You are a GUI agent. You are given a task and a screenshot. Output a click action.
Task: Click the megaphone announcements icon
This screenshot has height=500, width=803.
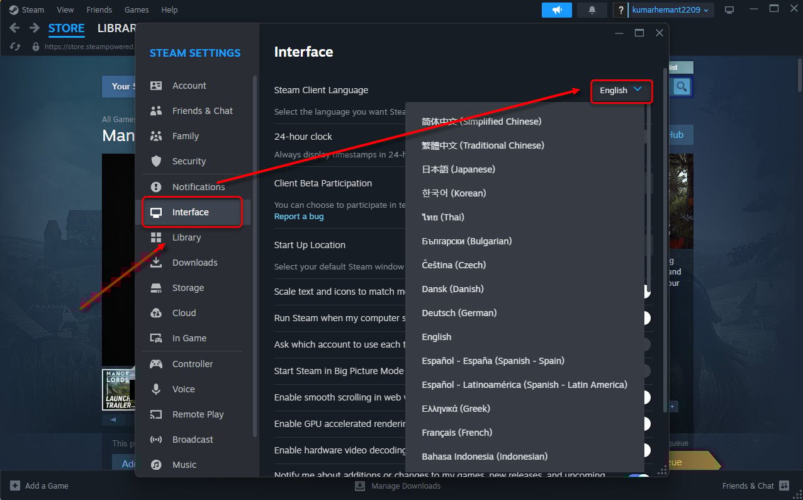pyautogui.click(x=556, y=10)
